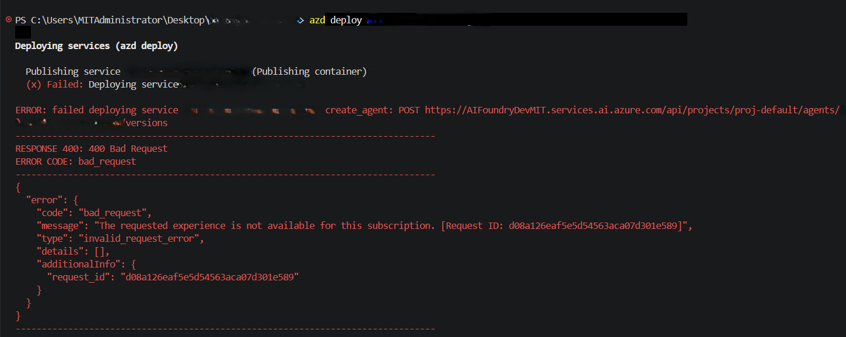This screenshot has width=846, height=337.
Task: Click the '"additionalInfo": {' JSON key
Action: 86,264
